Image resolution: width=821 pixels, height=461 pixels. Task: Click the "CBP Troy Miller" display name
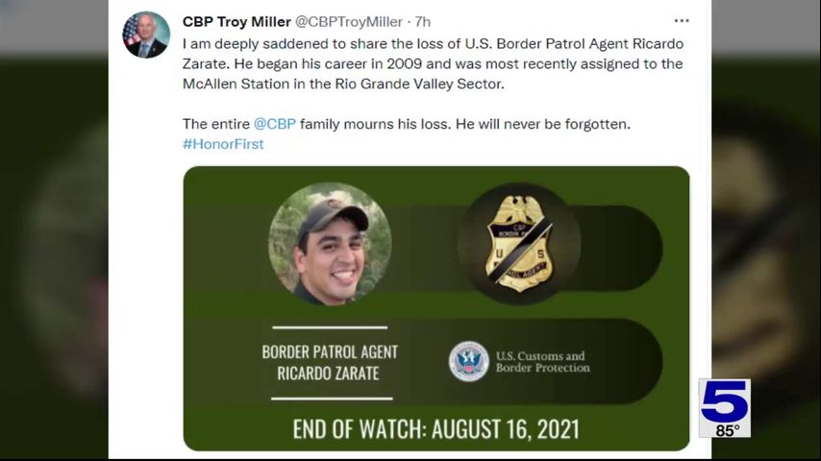(x=235, y=21)
